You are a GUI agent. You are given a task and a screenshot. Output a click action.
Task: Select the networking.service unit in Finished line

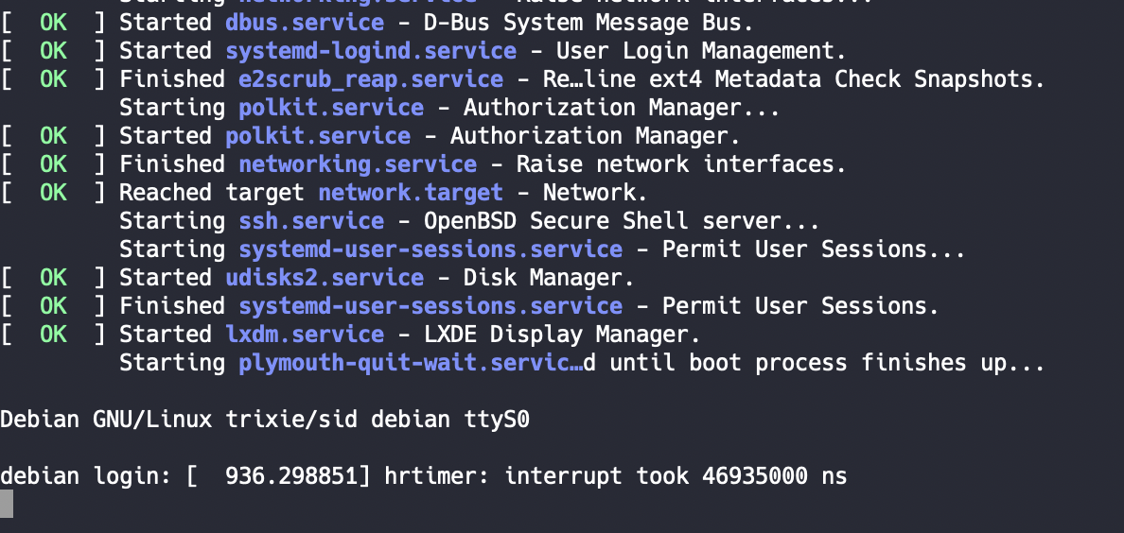[358, 164]
